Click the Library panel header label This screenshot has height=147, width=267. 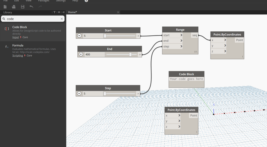point(8,12)
